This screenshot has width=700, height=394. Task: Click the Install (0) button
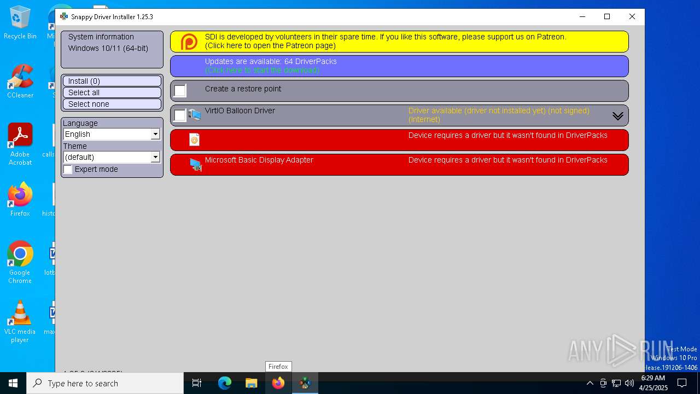(112, 81)
